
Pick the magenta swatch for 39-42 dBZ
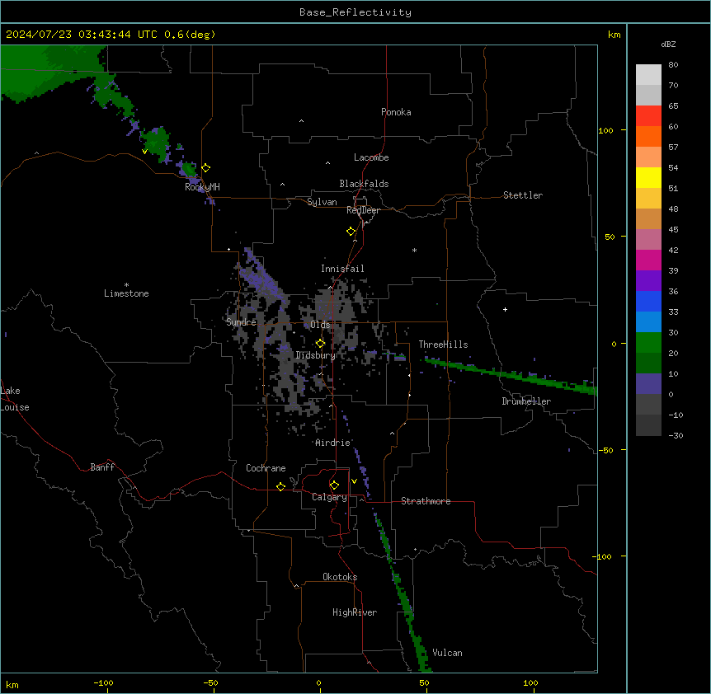[648, 260]
